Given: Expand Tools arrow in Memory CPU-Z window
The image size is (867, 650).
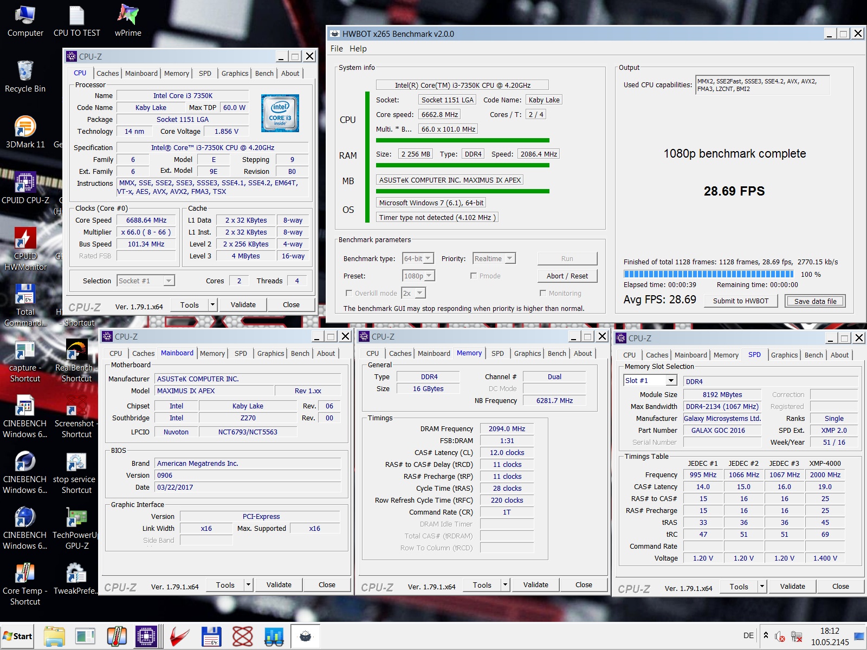Looking at the screenshot, I should (x=506, y=584).
